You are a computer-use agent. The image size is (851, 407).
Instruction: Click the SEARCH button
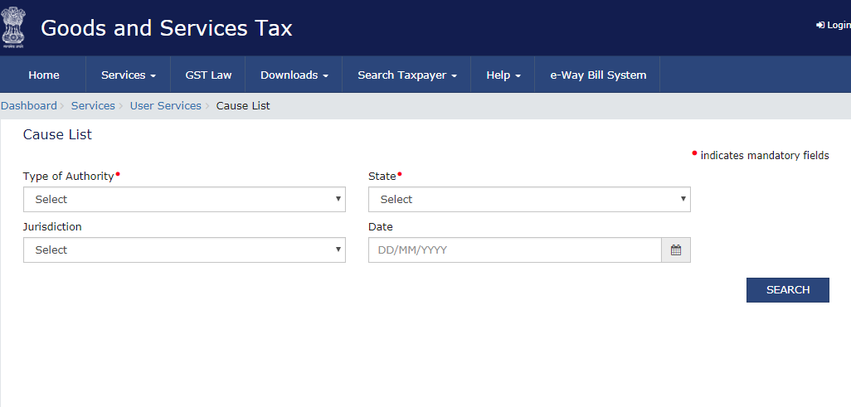click(788, 290)
